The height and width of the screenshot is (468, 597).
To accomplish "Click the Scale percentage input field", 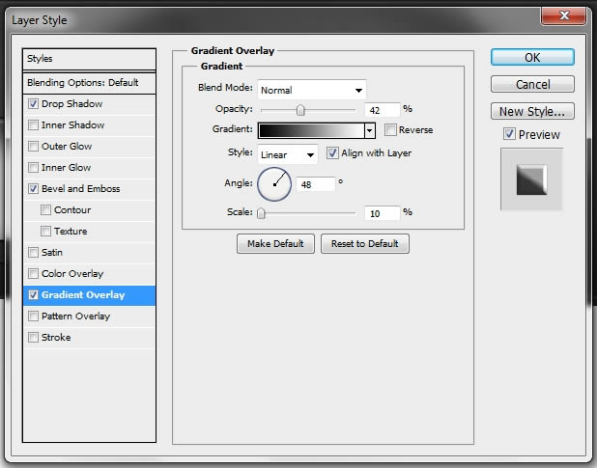I will 383,213.
